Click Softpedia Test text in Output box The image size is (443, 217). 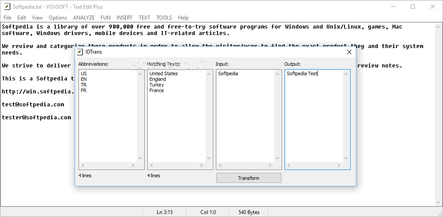pyautogui.click(x=302, y=73)
